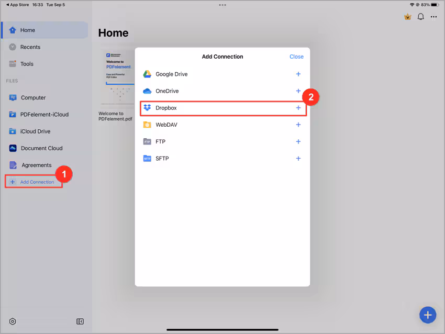
Task: Click the iCloud Drive folder icon
Action: pos(13,131)
